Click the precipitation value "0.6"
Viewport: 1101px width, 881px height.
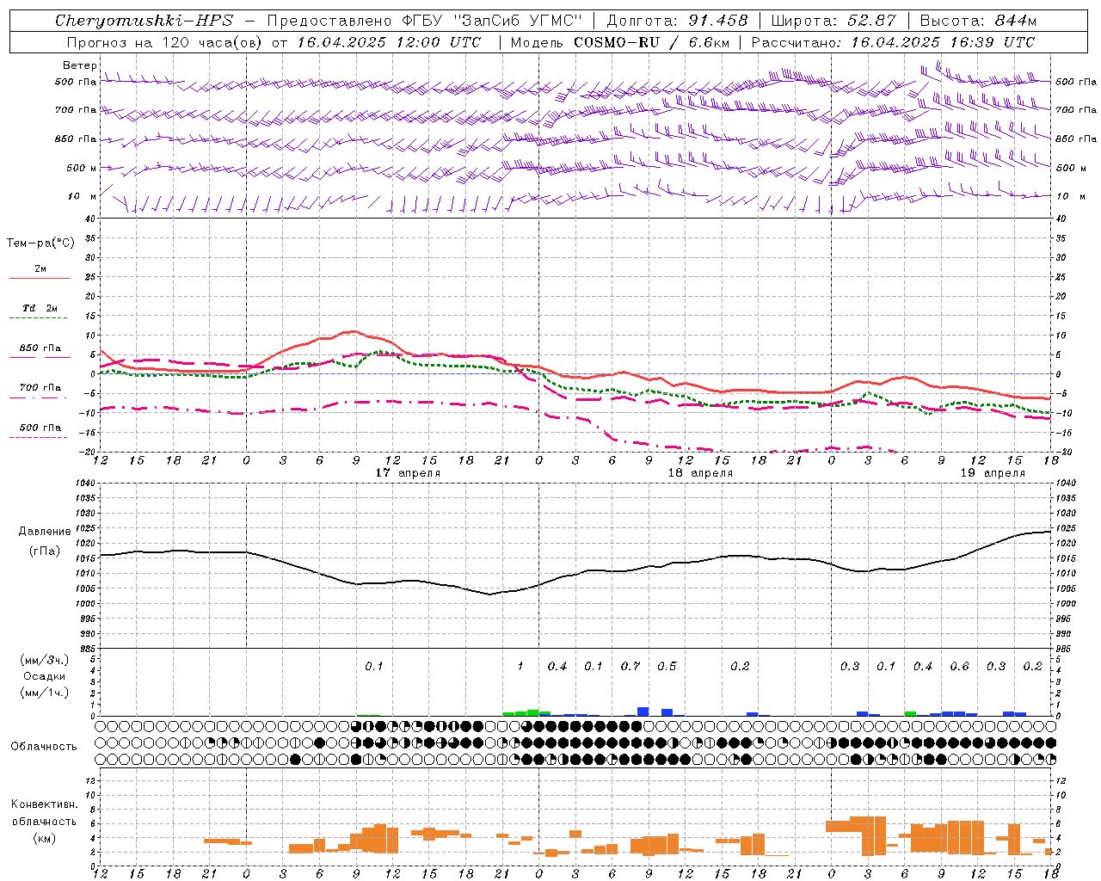tap(959, 666)
